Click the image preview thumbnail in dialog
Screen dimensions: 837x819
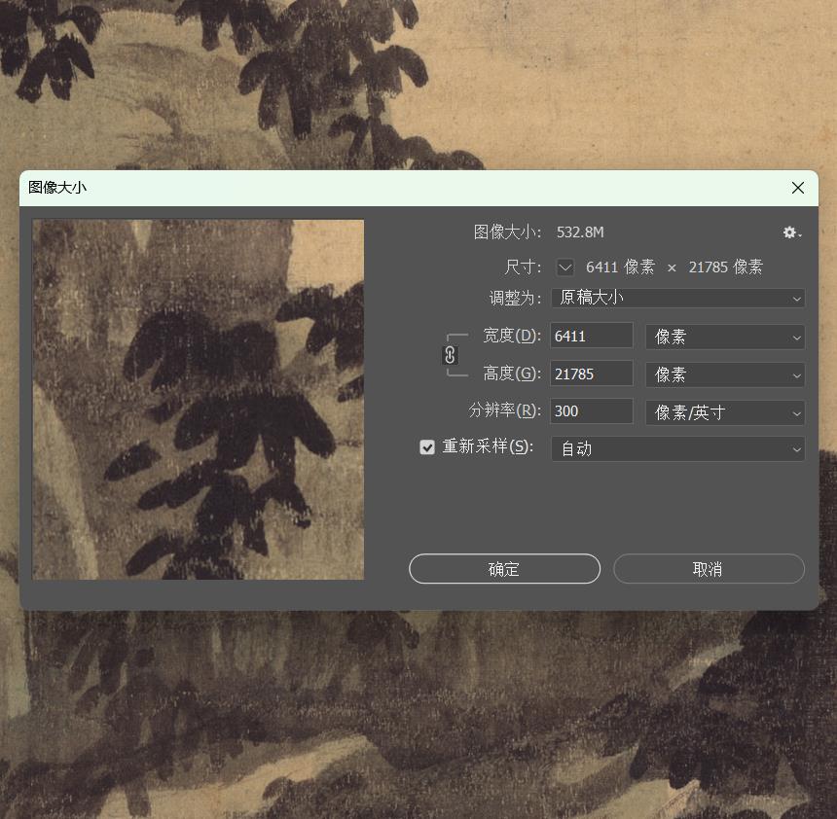[198, 400]
